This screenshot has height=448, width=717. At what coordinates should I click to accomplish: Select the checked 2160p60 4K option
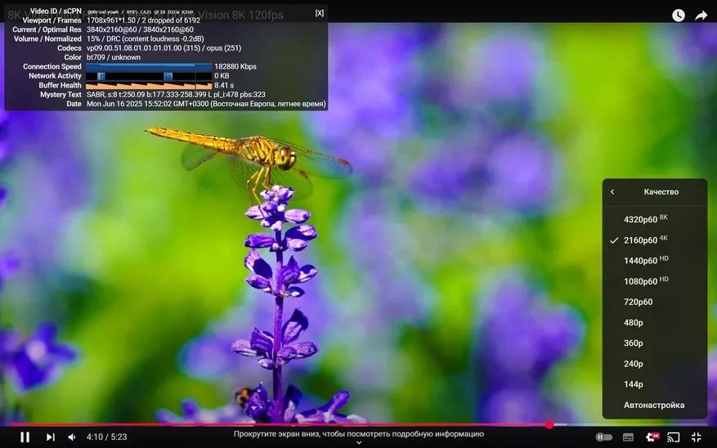click(646, 240)
